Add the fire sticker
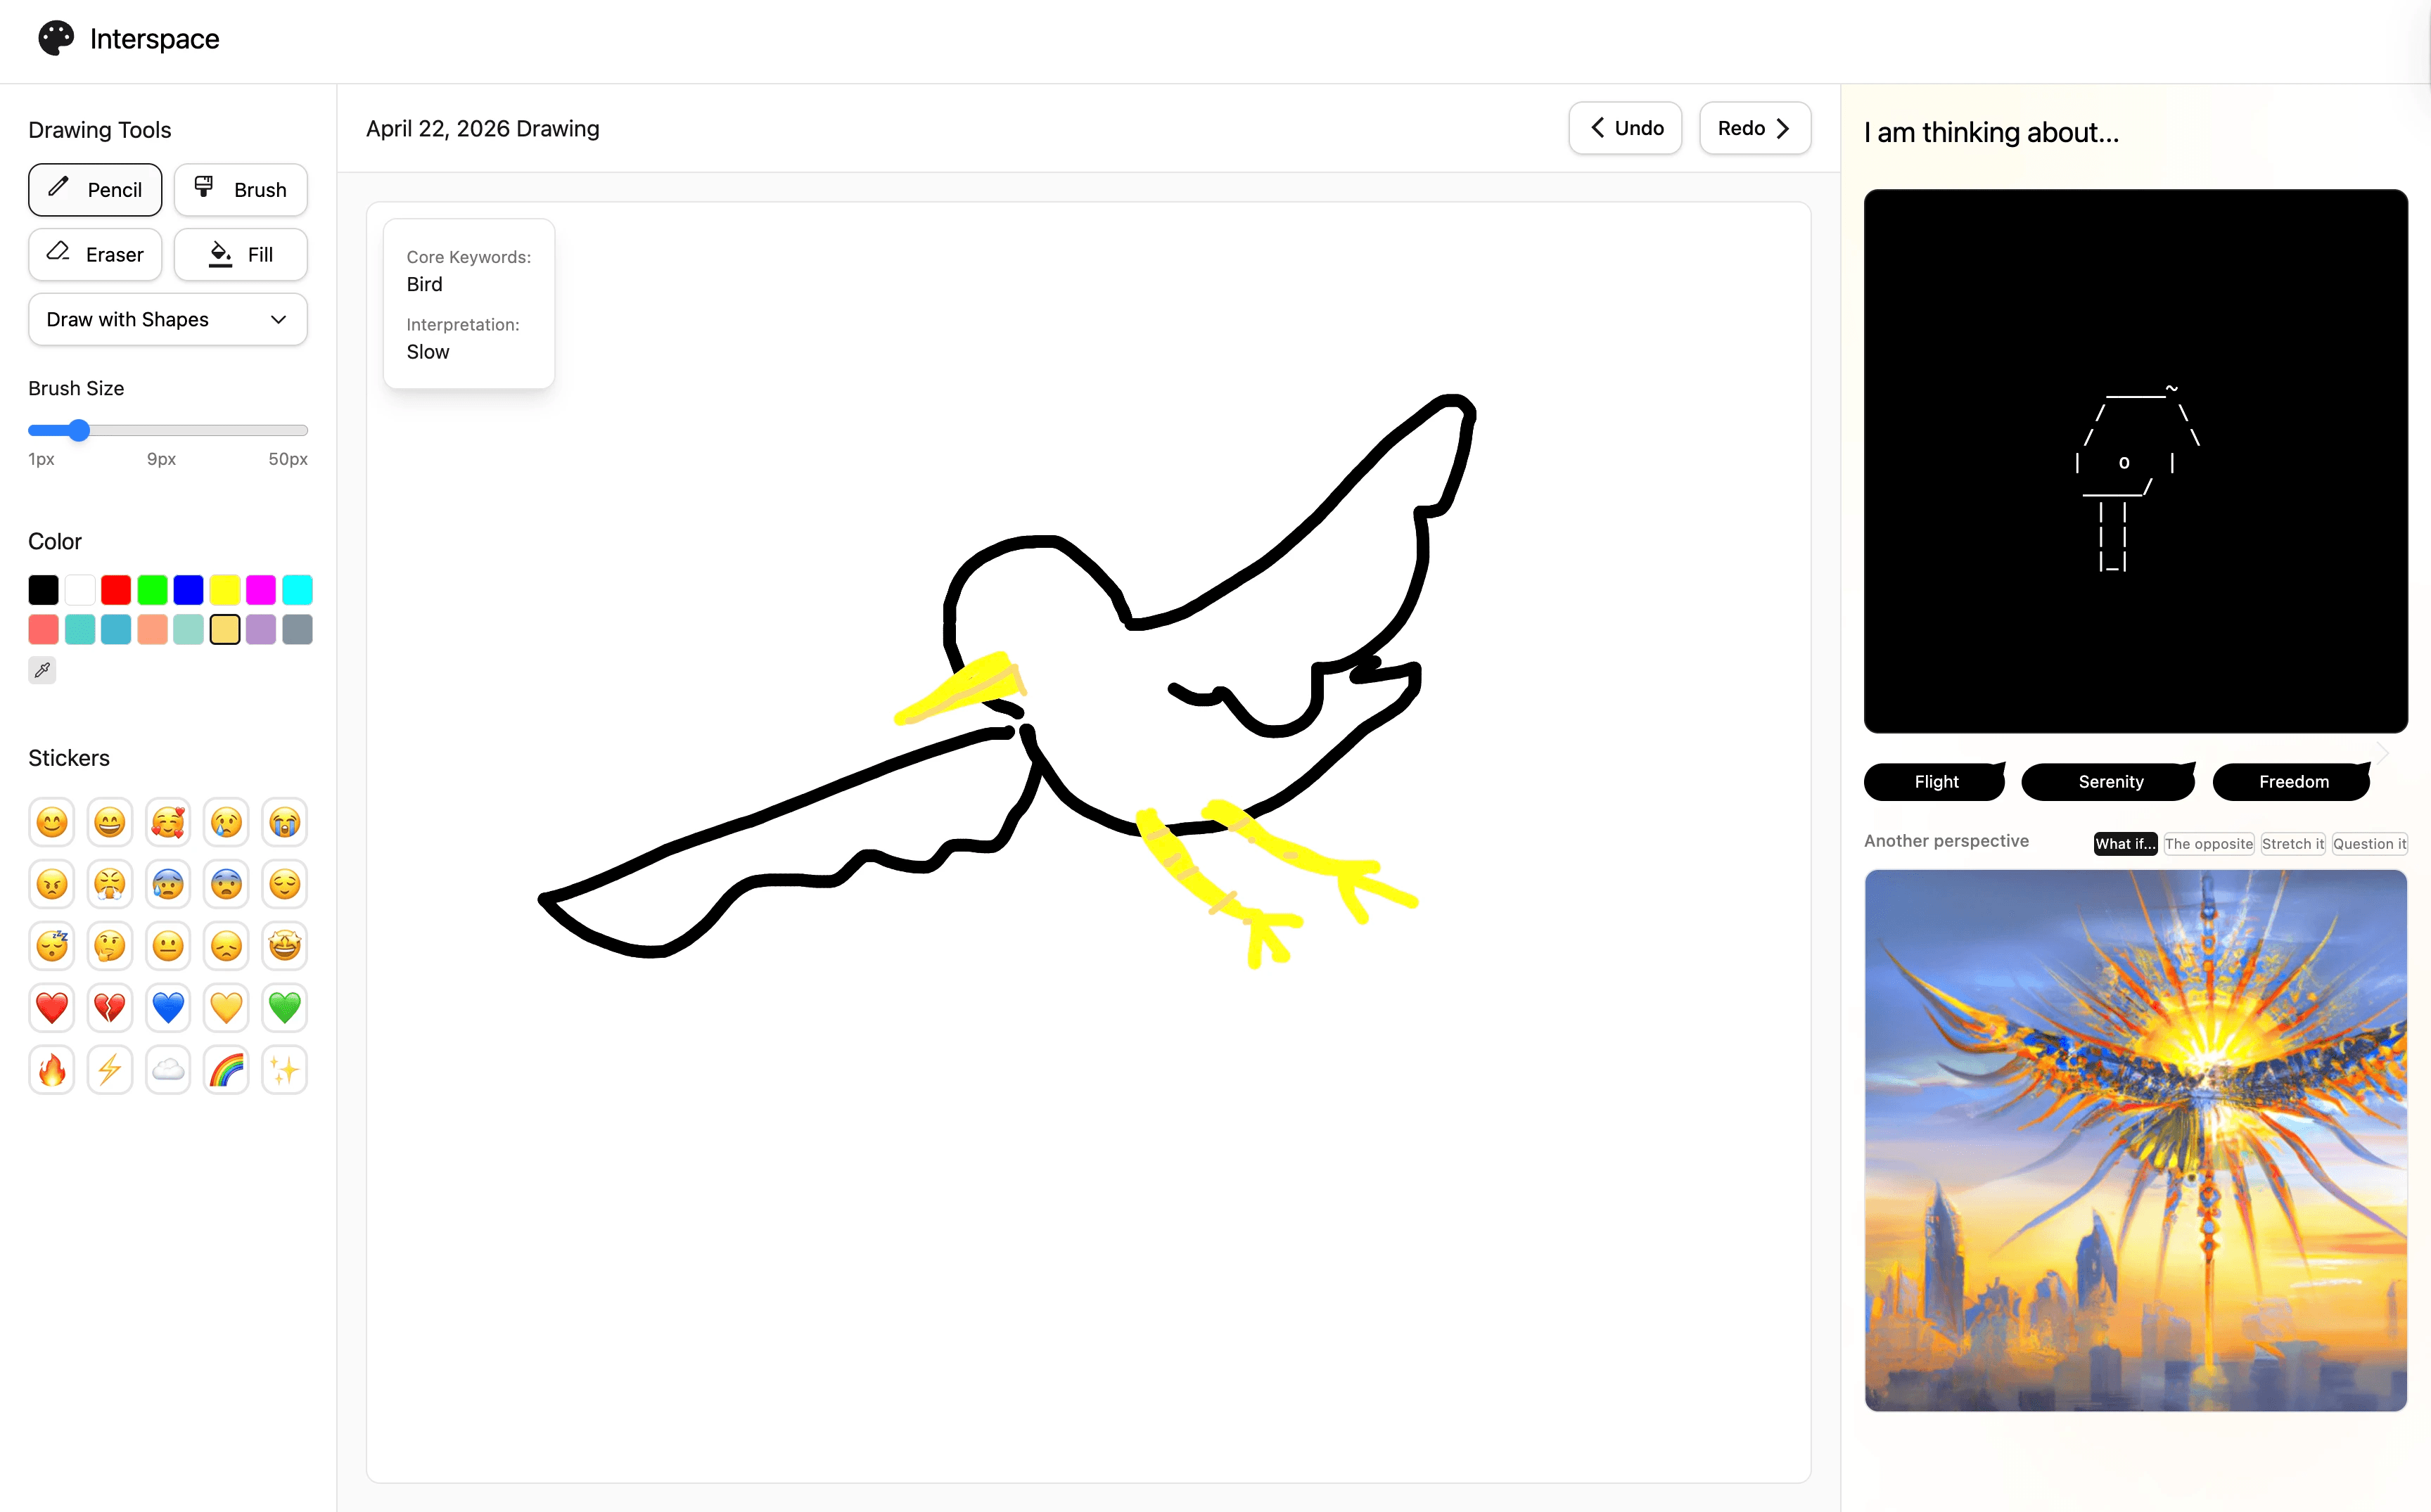 52,1070
